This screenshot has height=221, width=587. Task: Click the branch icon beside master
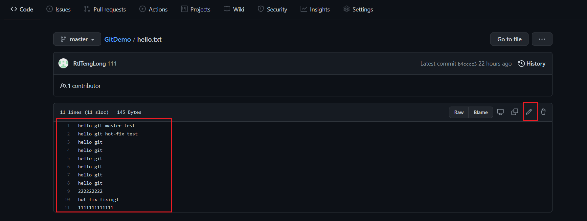pos(62,39)
